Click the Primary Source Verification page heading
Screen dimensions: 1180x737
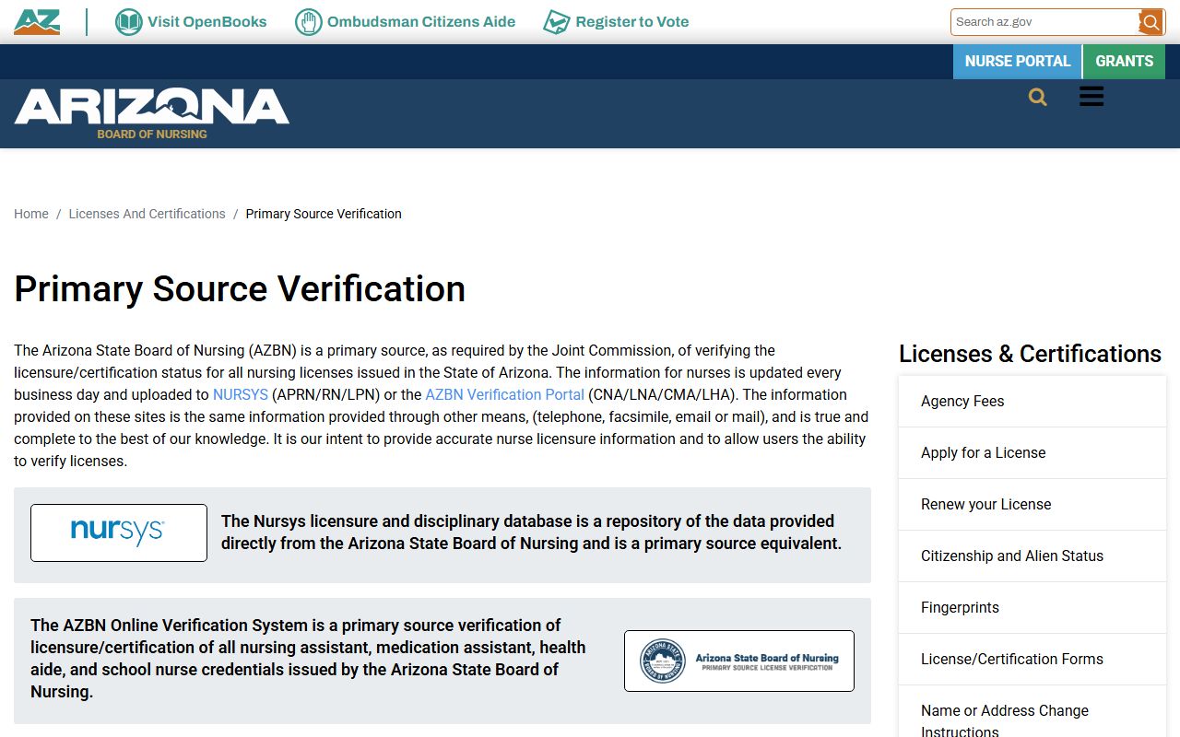click(240, 289)
